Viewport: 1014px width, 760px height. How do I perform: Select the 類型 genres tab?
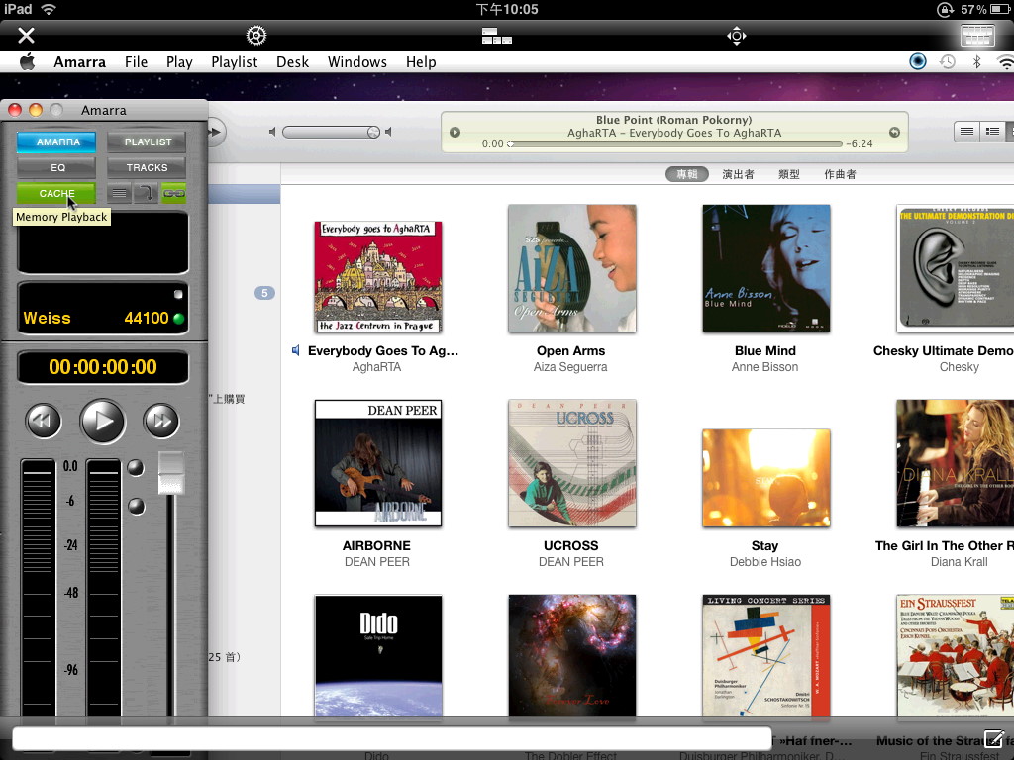(789, 174)
